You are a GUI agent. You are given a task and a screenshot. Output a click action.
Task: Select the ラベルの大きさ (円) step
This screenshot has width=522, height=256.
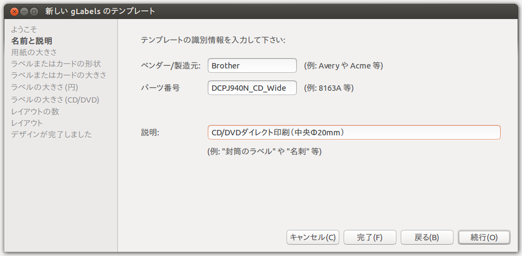(45, 88)
